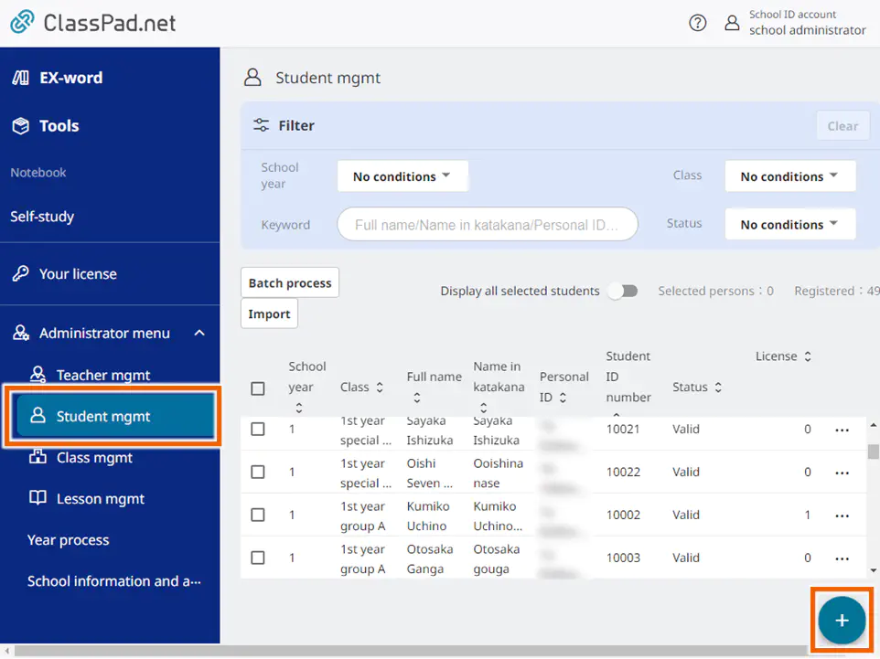Sort by Name in katakana column arrows
The width and height of the screenshot is (880, 659).
pyautogui.click(x=483, y=408)
